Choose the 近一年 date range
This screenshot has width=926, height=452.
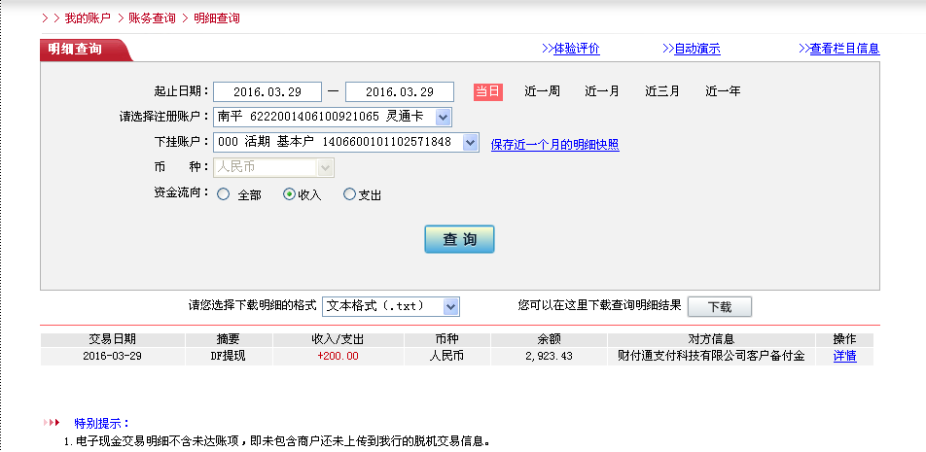(x=723, y=91)
